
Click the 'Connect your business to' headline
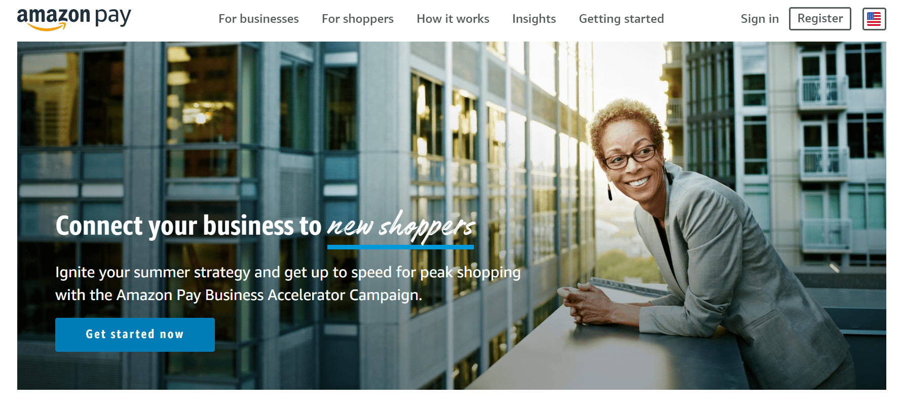(x=189, y=226)
